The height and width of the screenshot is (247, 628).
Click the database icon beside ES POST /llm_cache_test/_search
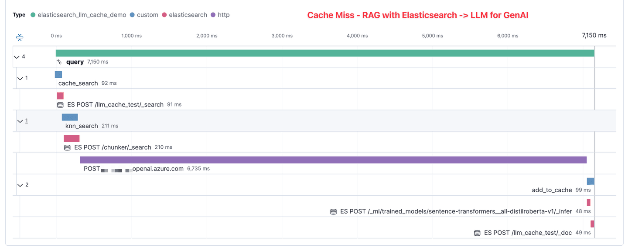pos(60,105)
